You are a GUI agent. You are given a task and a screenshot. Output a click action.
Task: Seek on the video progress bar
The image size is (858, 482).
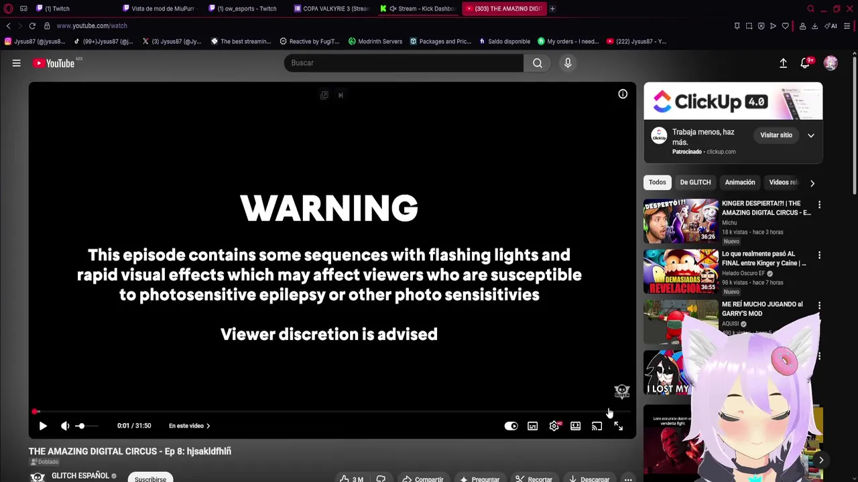point(332,412)
